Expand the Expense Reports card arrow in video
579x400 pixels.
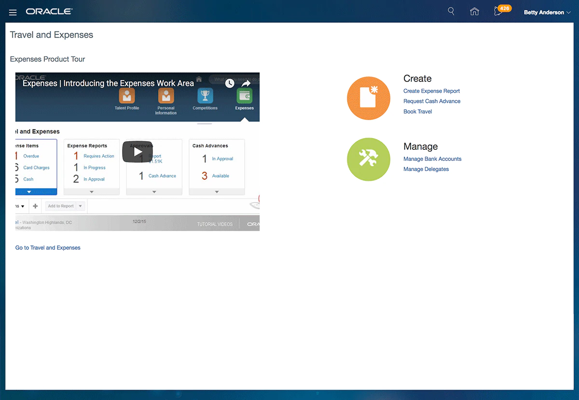click(92, 192)
